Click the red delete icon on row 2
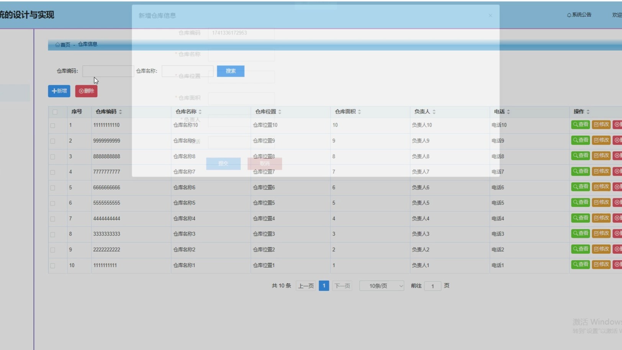The width and height of the screenshot is (622, 350). 617,140
